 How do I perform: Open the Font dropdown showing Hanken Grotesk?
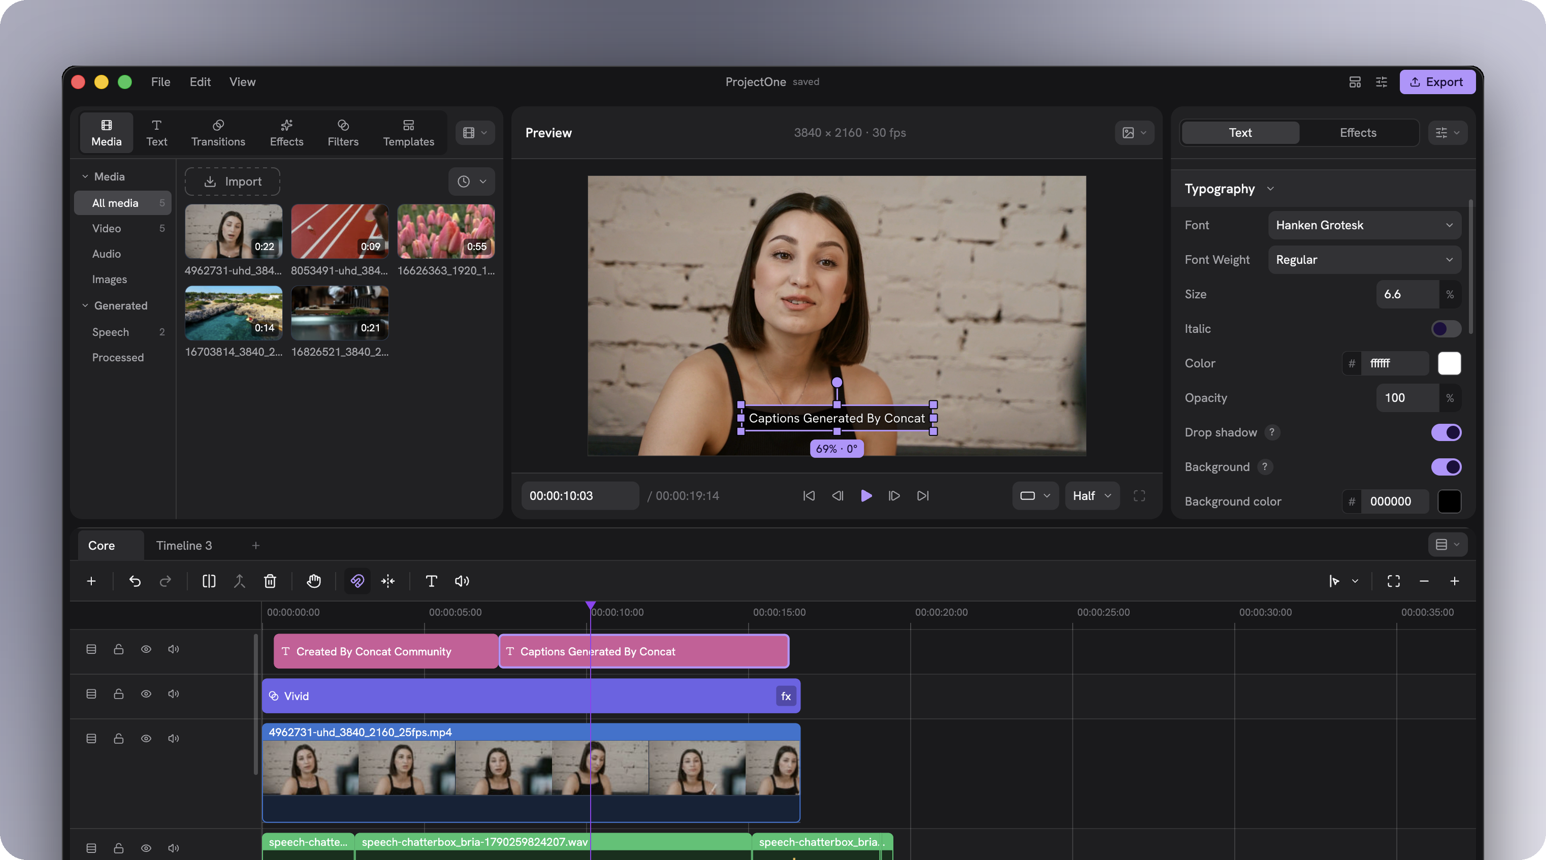click(1364, 225)
